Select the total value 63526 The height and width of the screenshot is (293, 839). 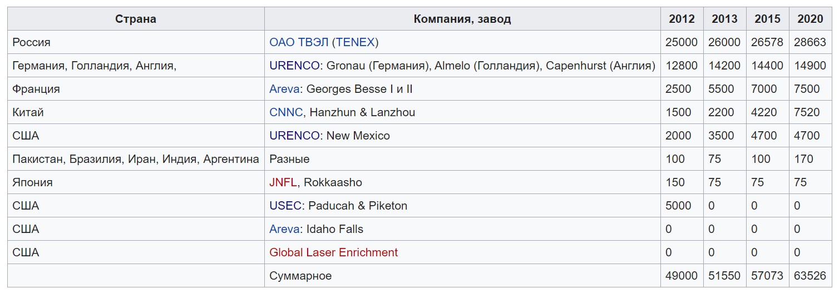tap(810, 276)
